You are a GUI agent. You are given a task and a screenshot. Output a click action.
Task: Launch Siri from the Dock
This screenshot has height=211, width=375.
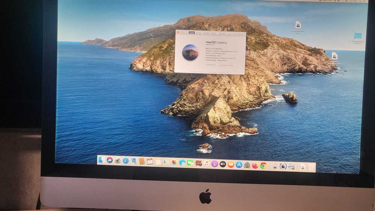click(109, 160)
